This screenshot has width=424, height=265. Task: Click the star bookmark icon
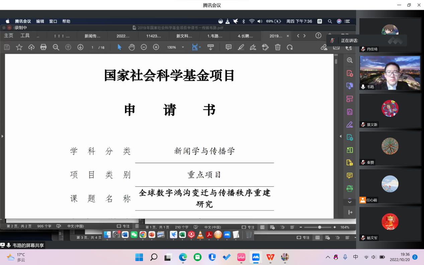(19, 47)
